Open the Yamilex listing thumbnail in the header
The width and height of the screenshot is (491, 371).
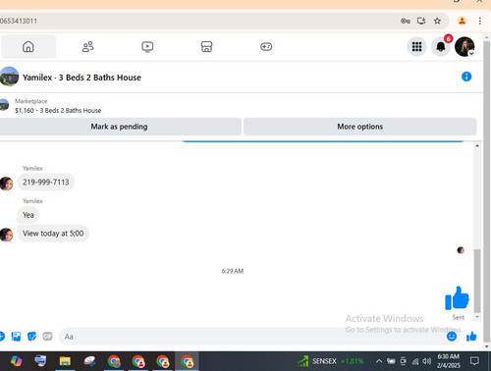pyautogui.click(x=9, y=77)
